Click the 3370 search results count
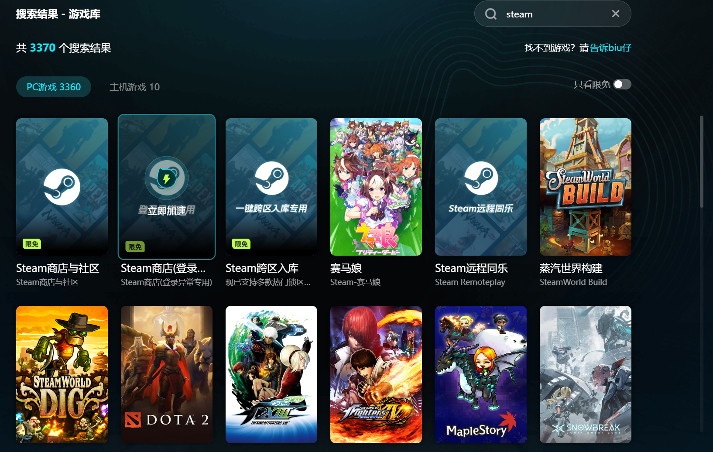Viewport: 713px width, 452px height. point(43,48)
